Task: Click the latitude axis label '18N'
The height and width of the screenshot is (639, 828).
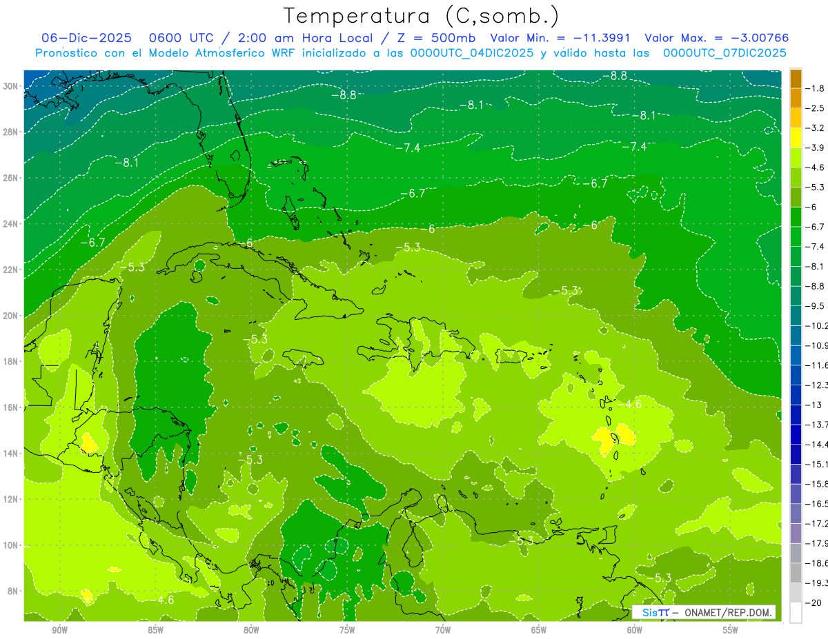Action: [x=11, y=361]
